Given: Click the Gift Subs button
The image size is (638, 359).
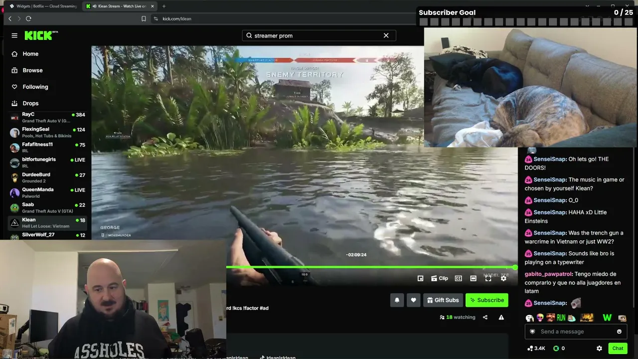Looking at the screenshot, I should pos(443,300).
